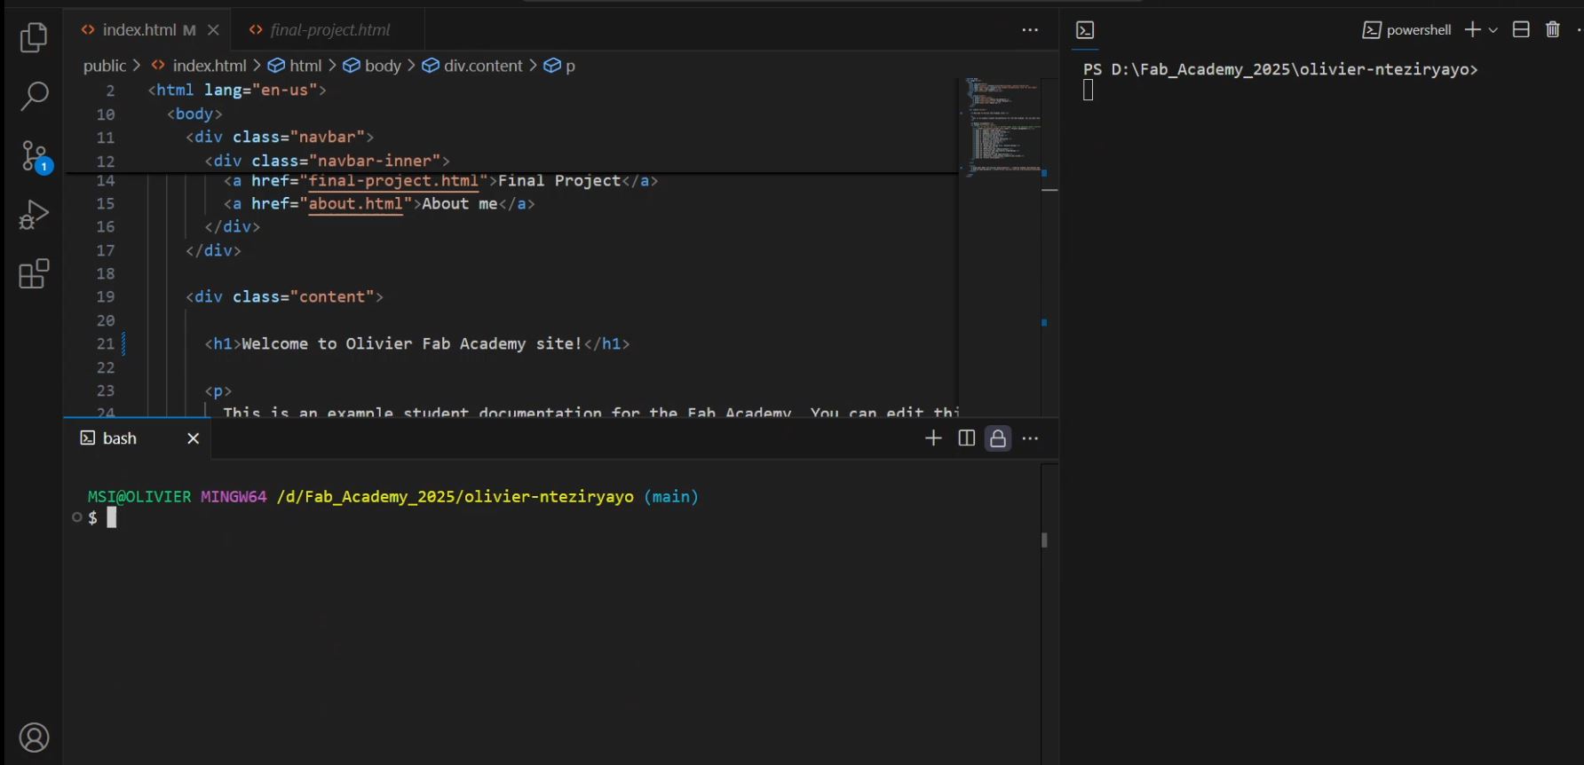The width and height of the screenshot is (1584, 765).
Task: Toggle the bash terminal group lock
Action: click(x=998, y=438)
